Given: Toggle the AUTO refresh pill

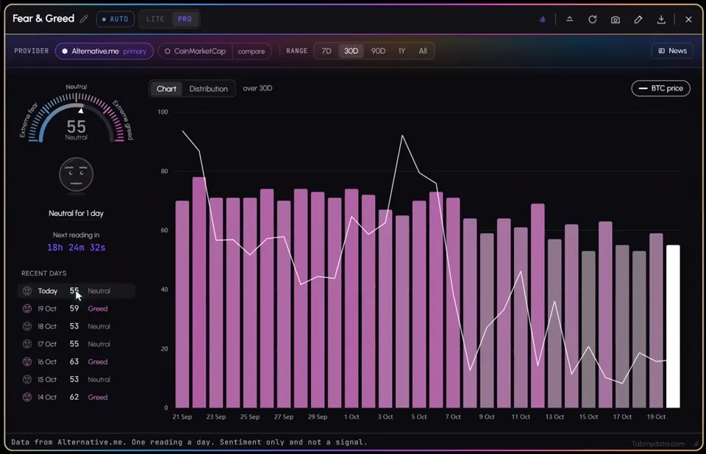Looking at the screenshot, I should (x=115, y=19).
